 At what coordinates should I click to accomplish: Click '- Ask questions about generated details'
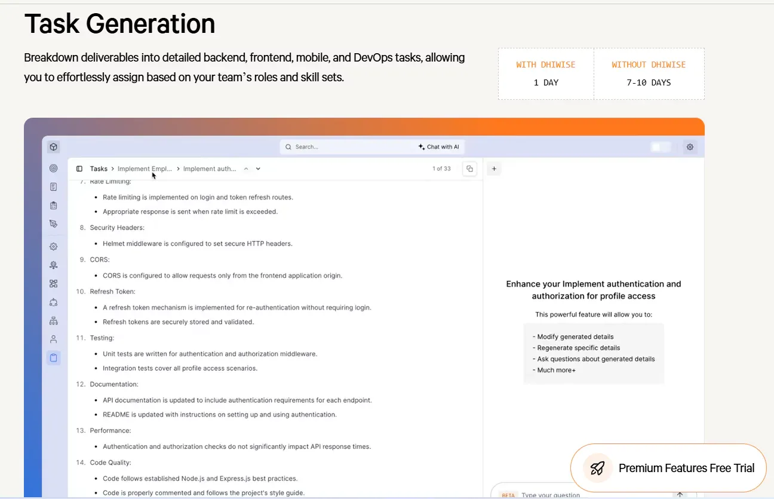(594, 359)
